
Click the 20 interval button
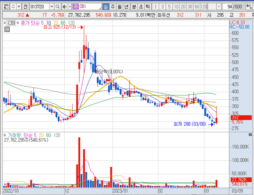[183, 7]
